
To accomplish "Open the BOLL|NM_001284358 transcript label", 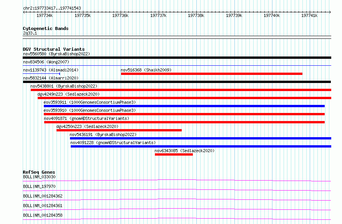I will pos(43,215).
